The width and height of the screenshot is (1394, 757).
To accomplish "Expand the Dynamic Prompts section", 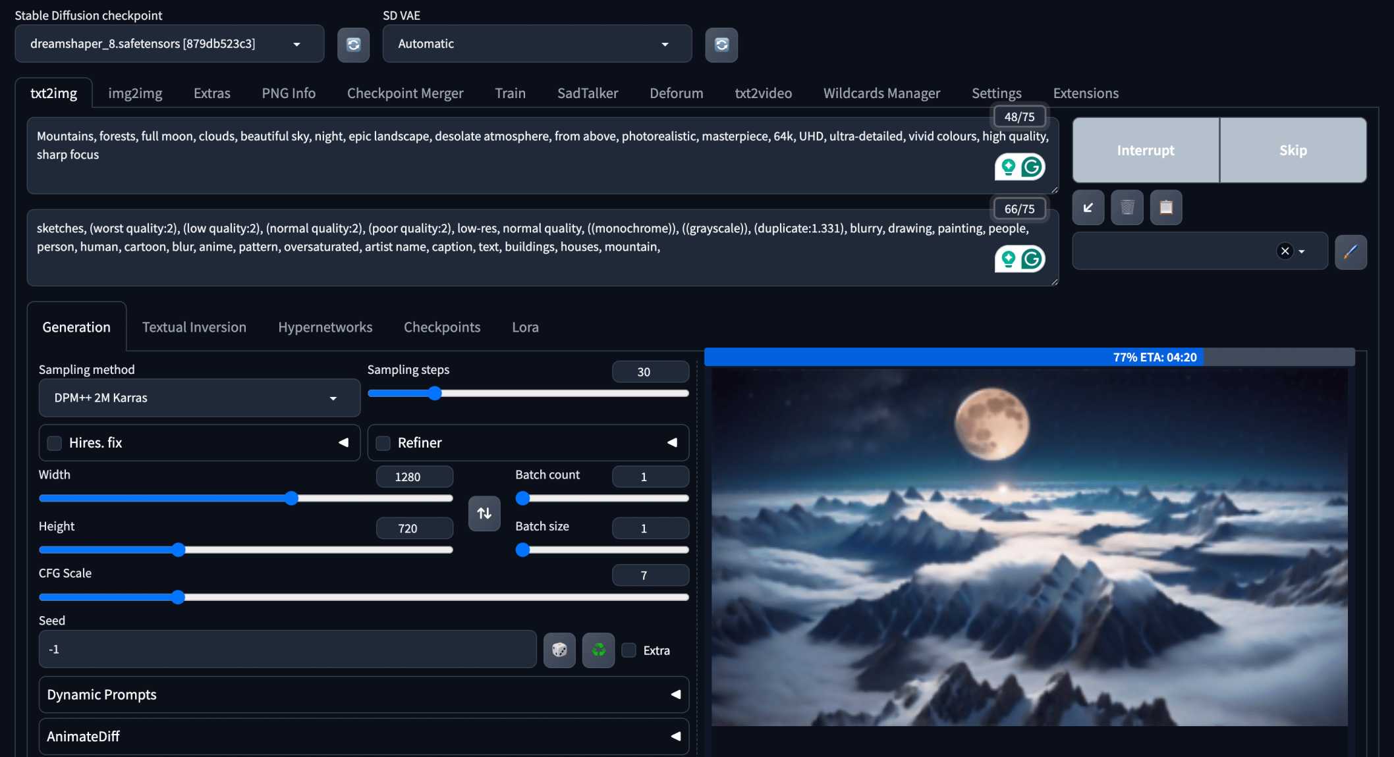I will 364,694.
